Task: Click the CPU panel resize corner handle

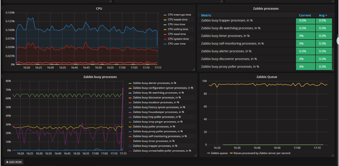Action: pyautogui.click(x=194, y=70)
